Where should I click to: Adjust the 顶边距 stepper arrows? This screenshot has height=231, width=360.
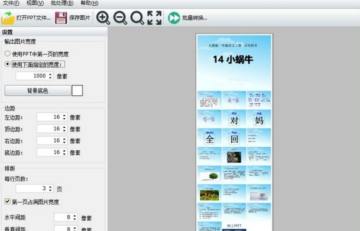click(x=64, y=129)
